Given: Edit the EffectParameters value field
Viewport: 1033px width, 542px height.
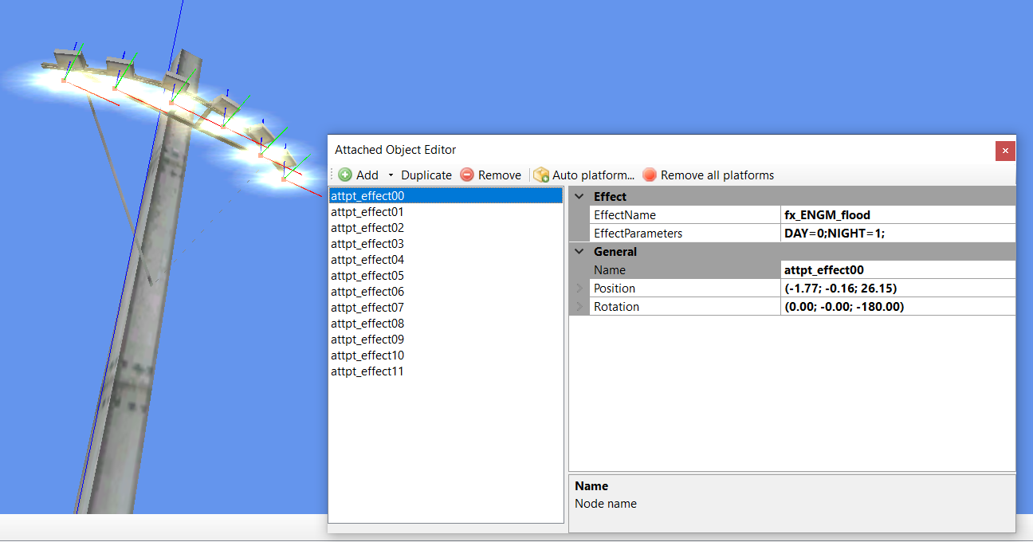Looking at the screenshot, I should tap(897, 234).
